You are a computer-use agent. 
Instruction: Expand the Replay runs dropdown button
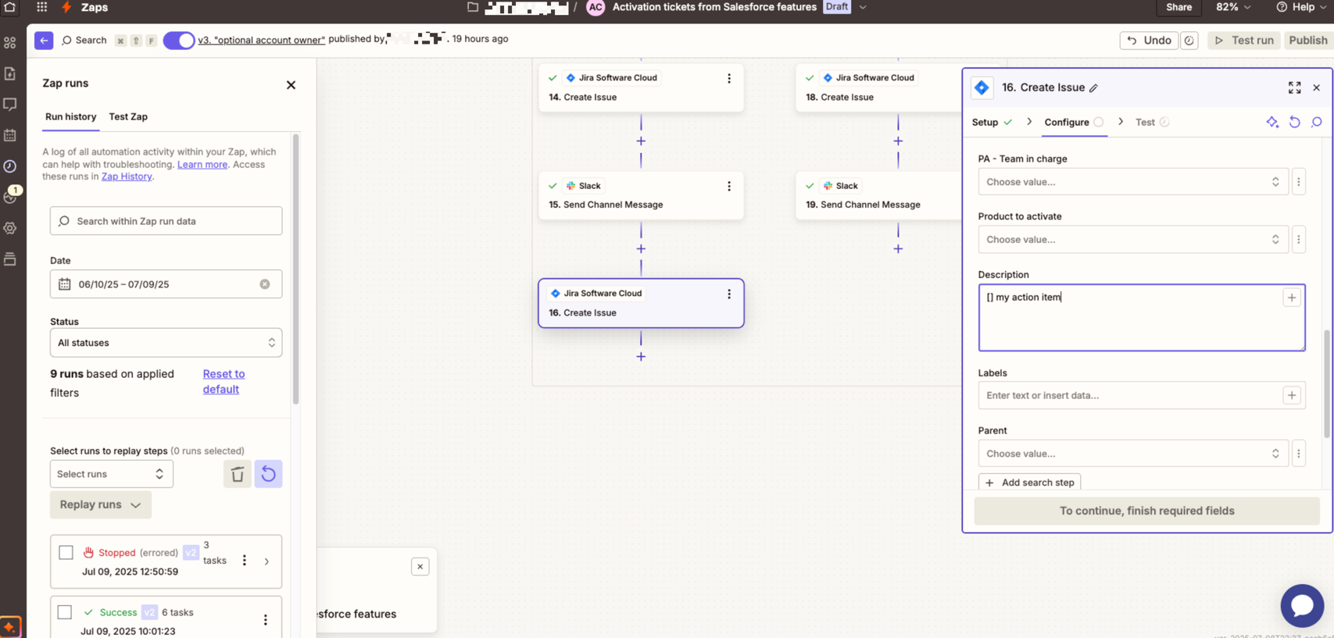(101, 505)
